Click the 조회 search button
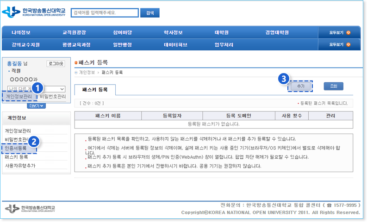The width and height of the screenshot is (367, 222). coord(334,86)
